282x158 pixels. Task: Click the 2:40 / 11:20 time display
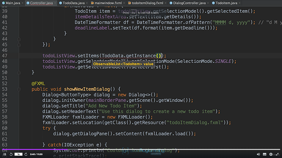pyautogui.click(x=36, y=154)
